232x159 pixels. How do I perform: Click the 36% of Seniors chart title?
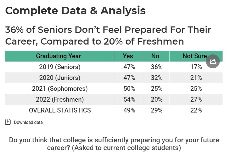tap(108, 35)
